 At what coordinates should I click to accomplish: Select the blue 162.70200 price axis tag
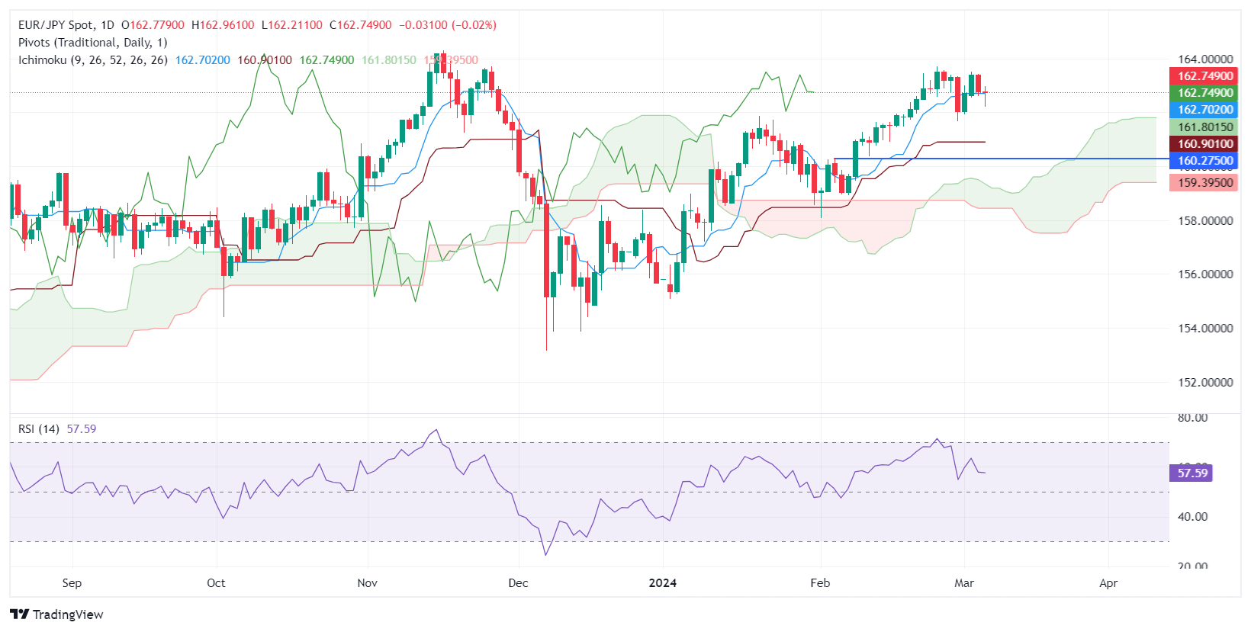1204,110
